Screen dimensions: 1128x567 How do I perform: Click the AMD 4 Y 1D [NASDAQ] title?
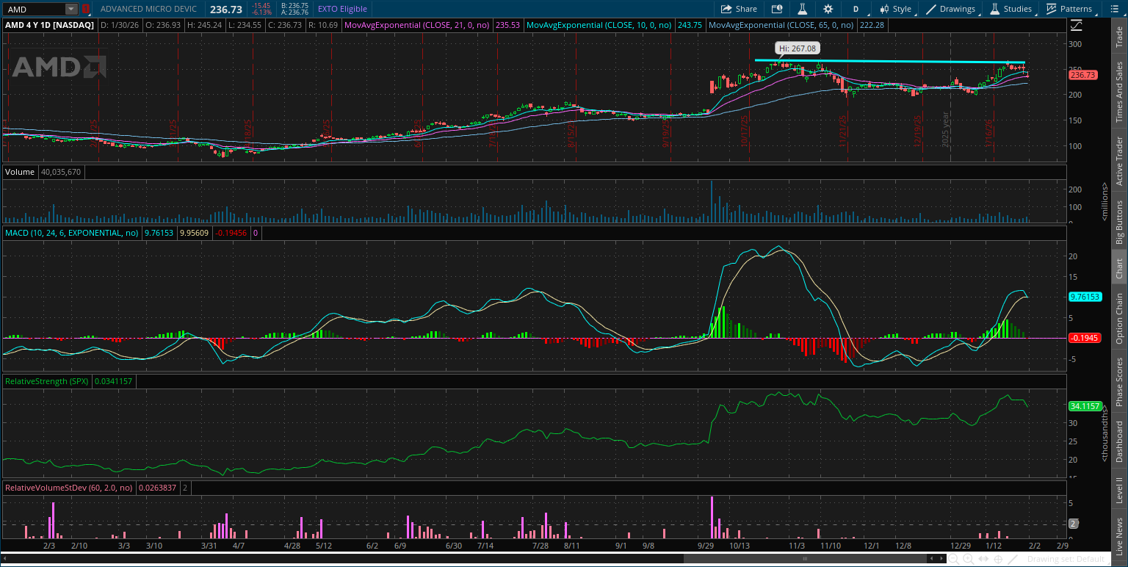point(50,25)
